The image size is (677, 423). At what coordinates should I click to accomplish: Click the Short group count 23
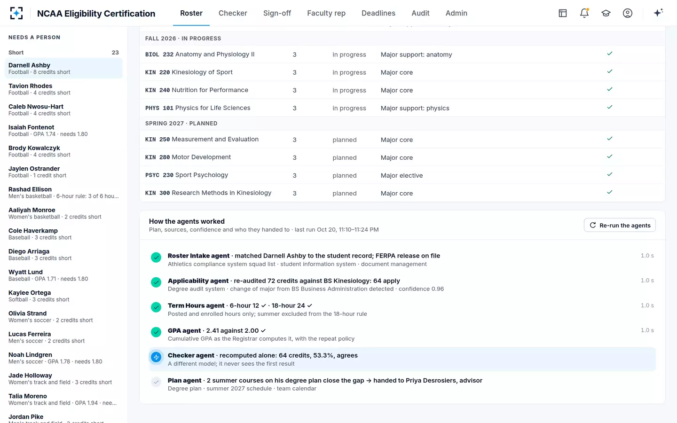[x=115, y=53]
